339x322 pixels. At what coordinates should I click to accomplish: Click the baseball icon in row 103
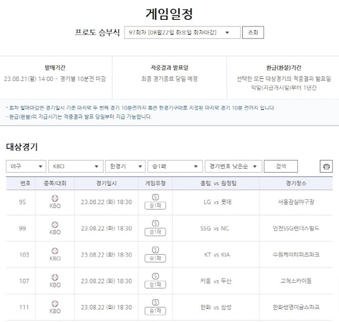click(55, 251)
